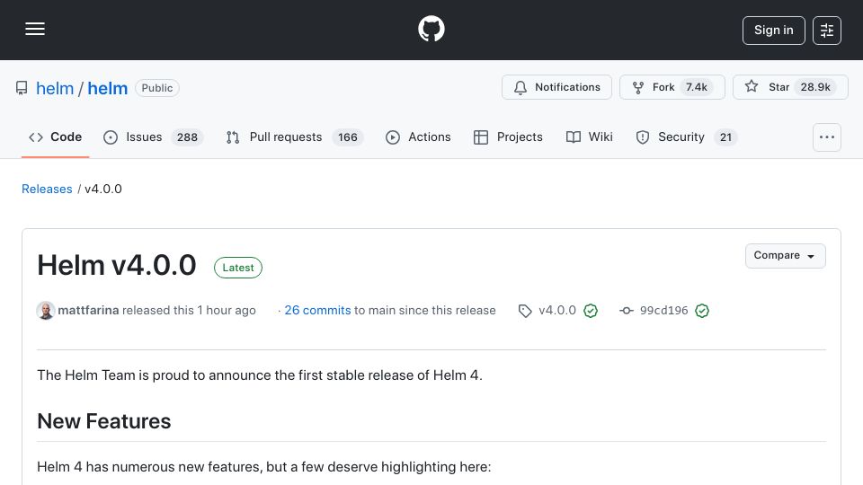Open the Wiki tab
Image resolution: width=863 pixels, height=485 pixels.
click(x=590, y=137)
